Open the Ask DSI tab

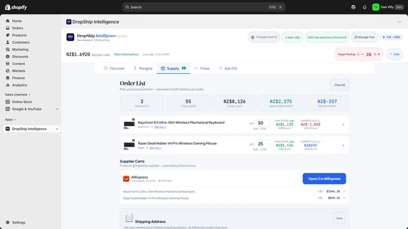[228, 68]
